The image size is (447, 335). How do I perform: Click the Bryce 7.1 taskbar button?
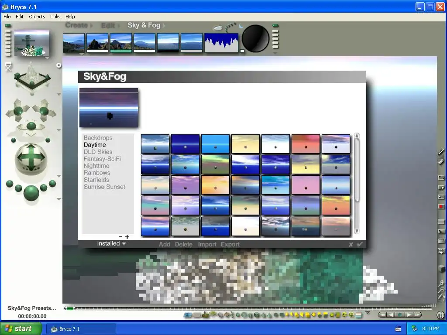click(81, 329)
